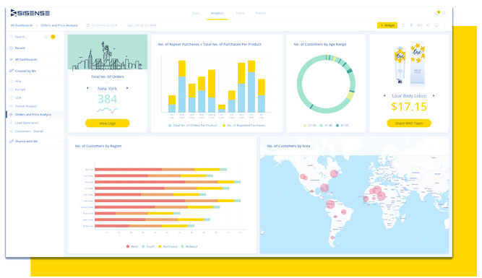Screen dimensions: 482x278
Task: Go to next city after New York
Action: [x=127, y=88]
